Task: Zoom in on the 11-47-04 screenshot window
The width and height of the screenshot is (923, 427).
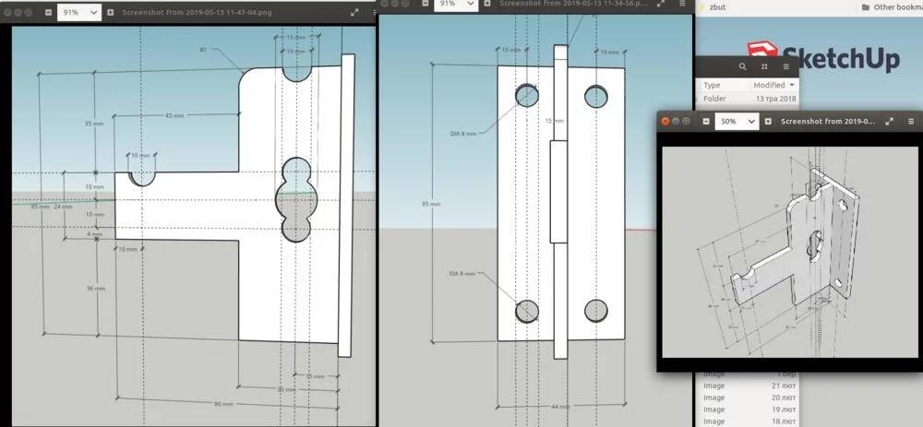Action: pos(110,12)
